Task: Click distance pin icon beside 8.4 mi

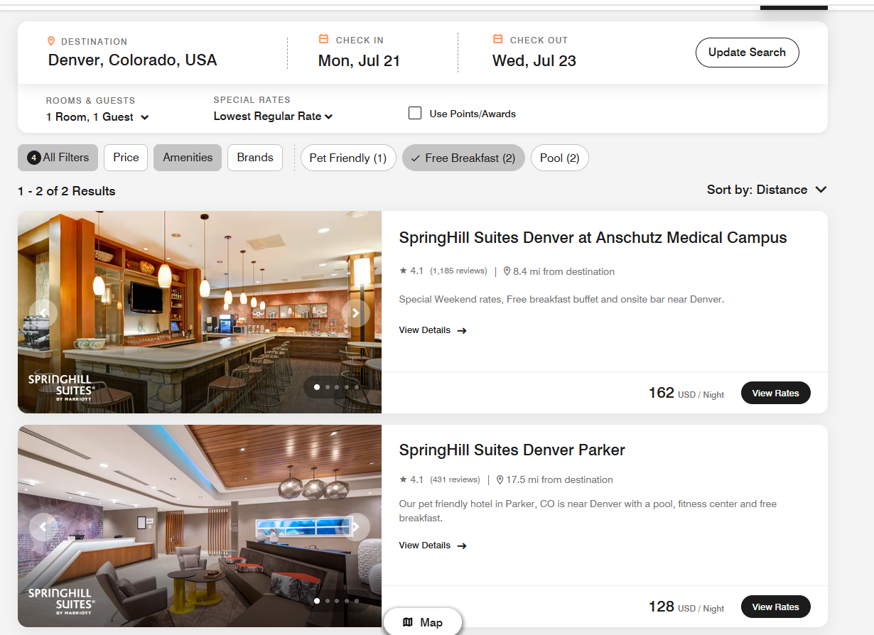Action: point(507,271)
